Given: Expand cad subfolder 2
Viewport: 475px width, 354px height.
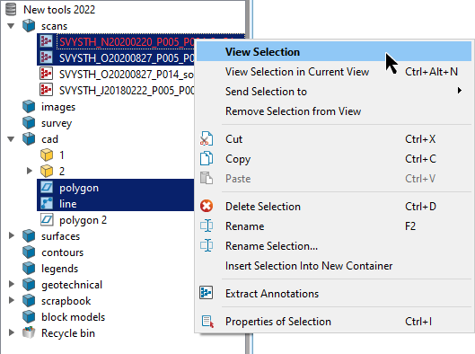Looking at the screenshot, I should pyautogui.click(x=29, y=171).
